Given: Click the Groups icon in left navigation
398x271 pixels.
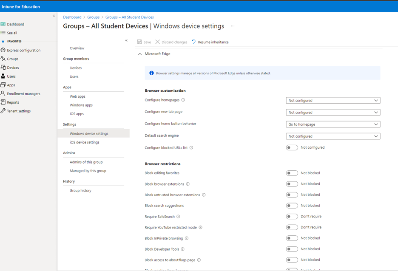Looking at the screenshot, I should pyautogui.click(x=3, y=59).
